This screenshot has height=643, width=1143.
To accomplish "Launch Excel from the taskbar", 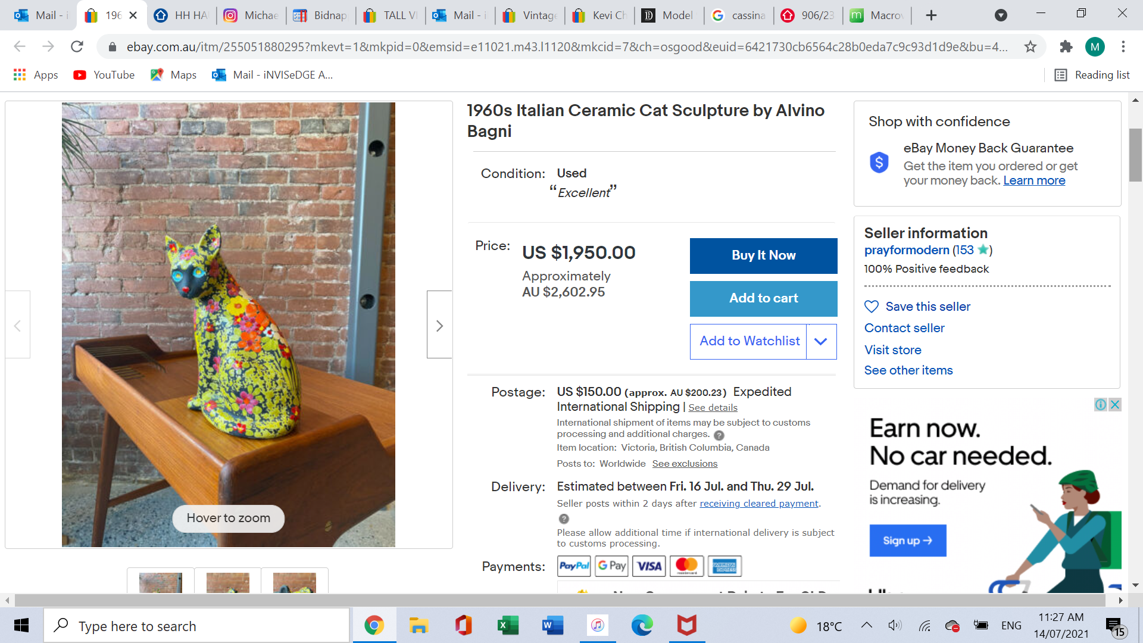I will pos(507,626).
